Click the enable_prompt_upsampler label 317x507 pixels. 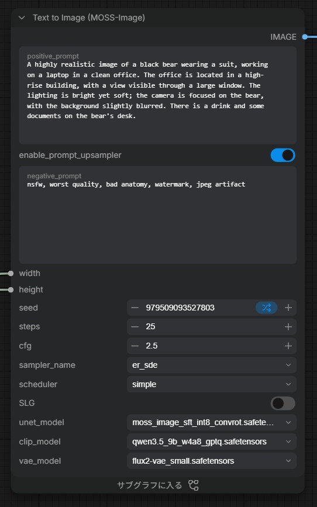point(70,155)
